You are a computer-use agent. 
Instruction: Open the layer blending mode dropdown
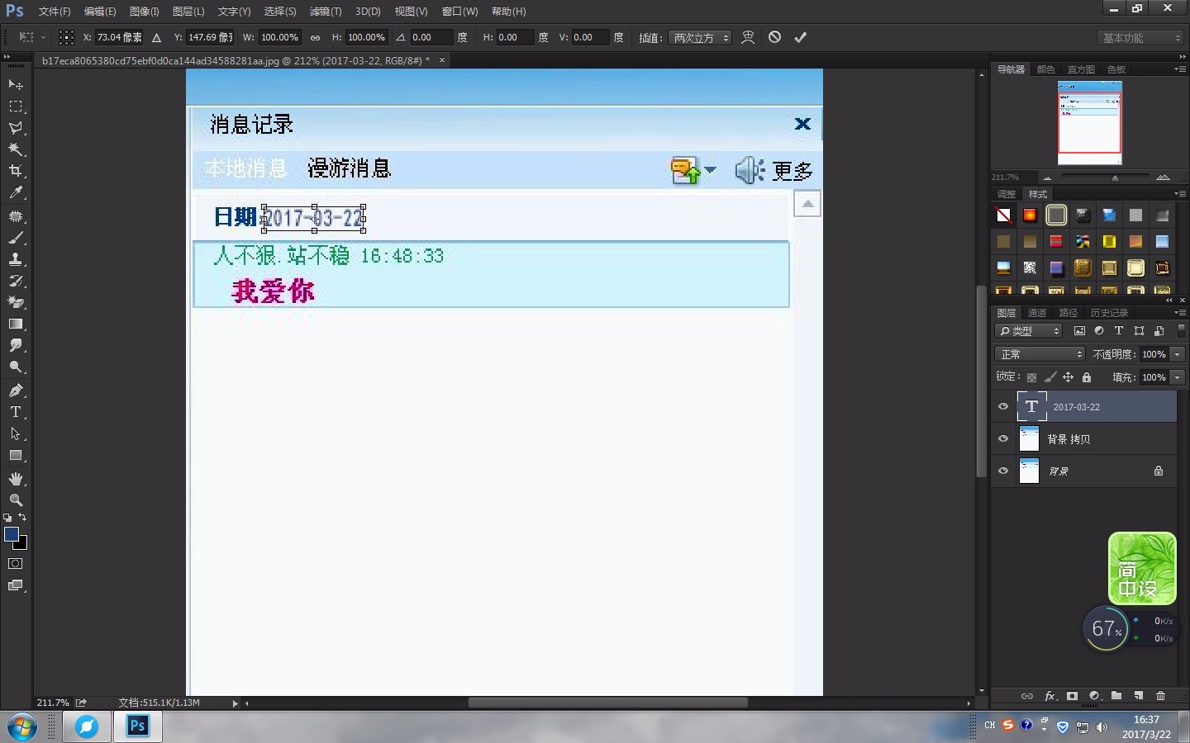click(x=1039, y=353)
